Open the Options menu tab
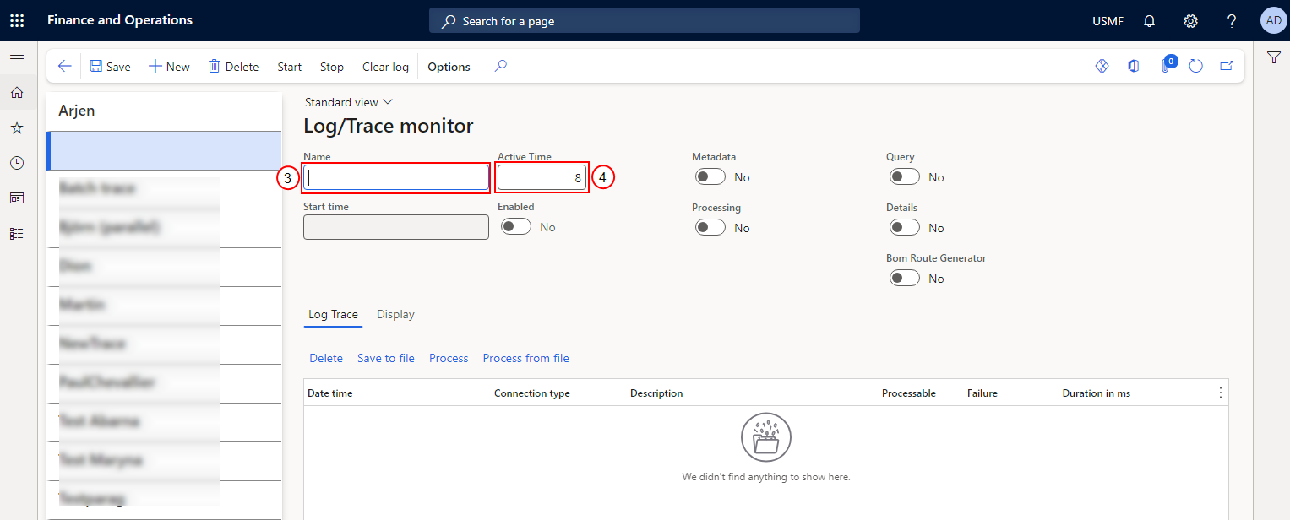 (x=449, y=67)
